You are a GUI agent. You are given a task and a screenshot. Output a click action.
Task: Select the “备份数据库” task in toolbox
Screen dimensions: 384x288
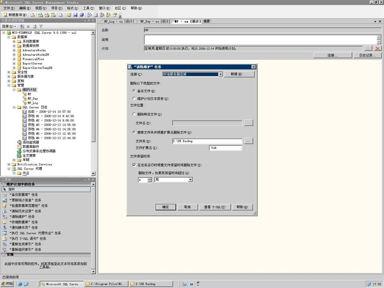click(24, 195)
